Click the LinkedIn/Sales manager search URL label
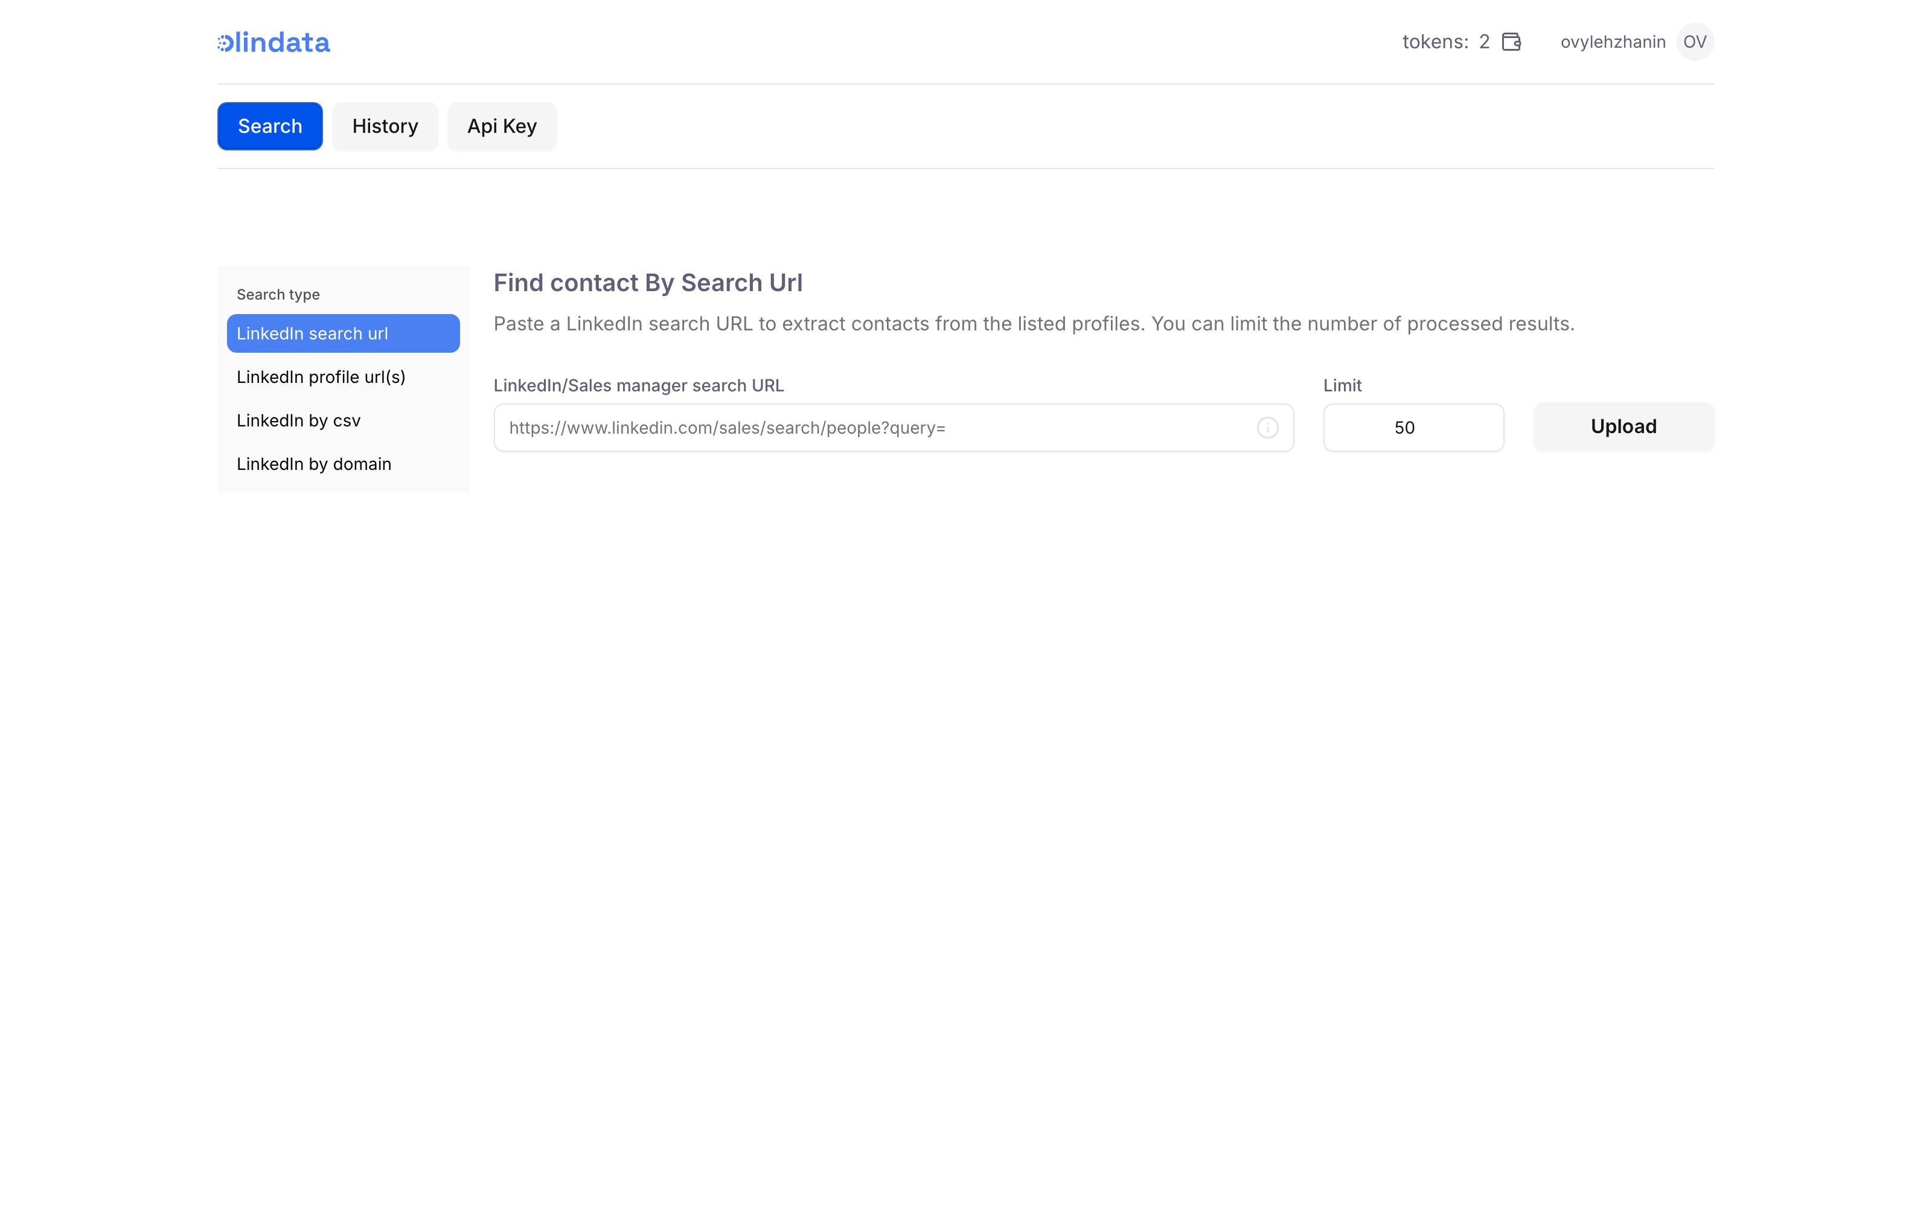The image size is (1932, 1208). click(x=638, y=385)
